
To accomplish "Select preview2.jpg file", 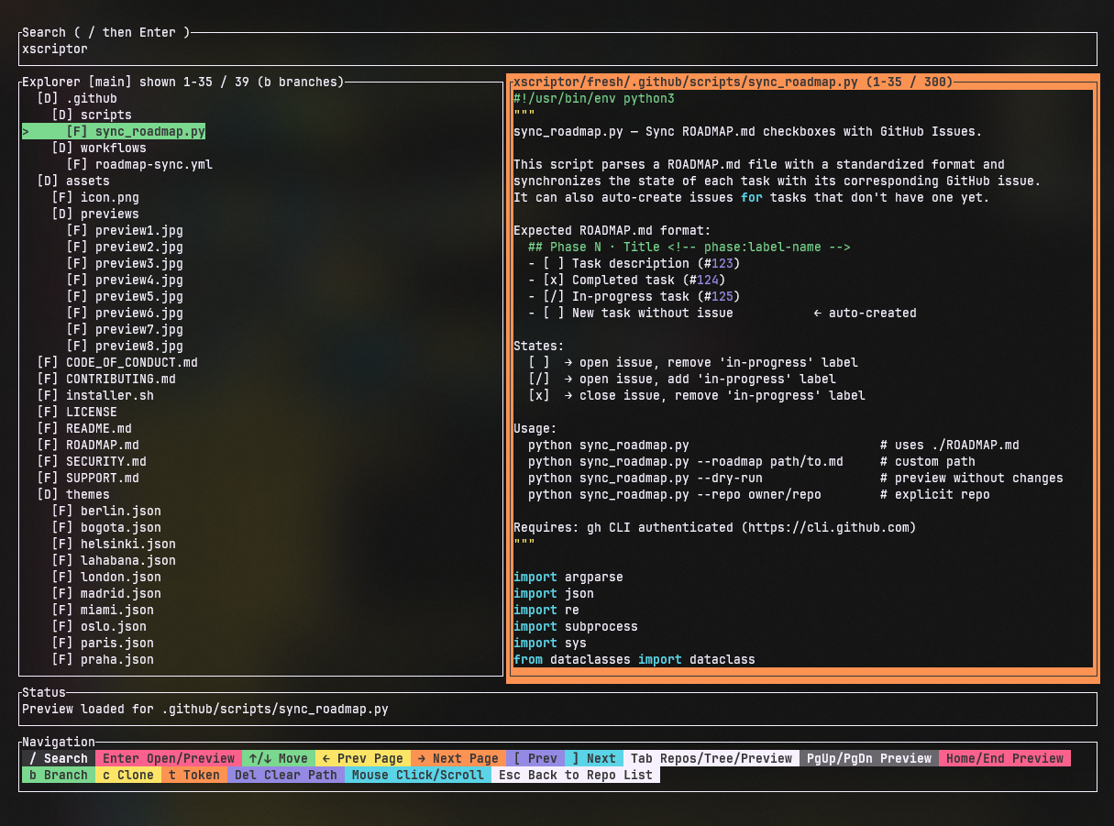I will [x=125, y=247].
